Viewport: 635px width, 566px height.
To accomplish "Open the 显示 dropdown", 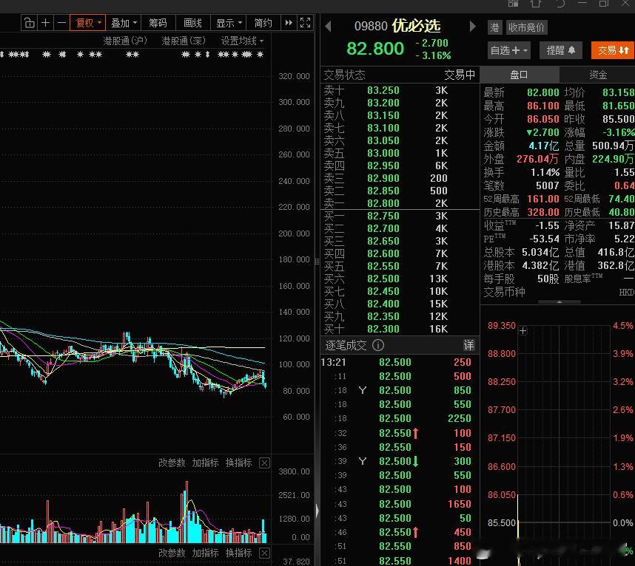I will (x=229, y=23).
